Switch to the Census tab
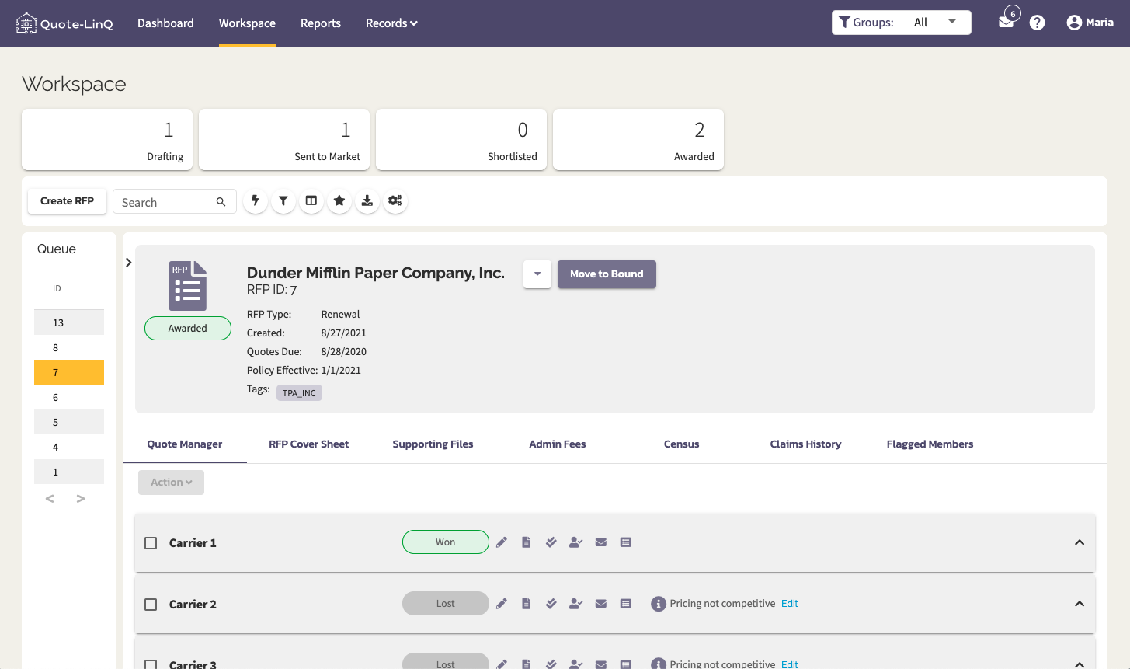Image resolution: width=1130 pixels, height=669 pixels. [x=682, y=444]
